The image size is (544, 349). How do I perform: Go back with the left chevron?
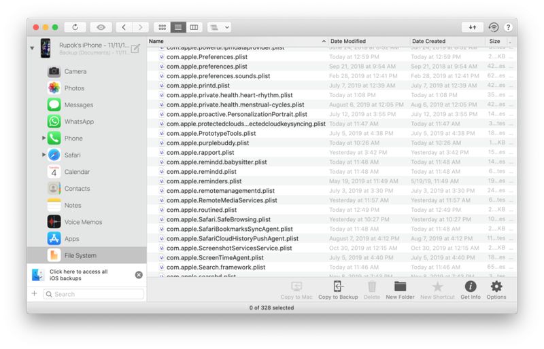(x=124, y=27)
